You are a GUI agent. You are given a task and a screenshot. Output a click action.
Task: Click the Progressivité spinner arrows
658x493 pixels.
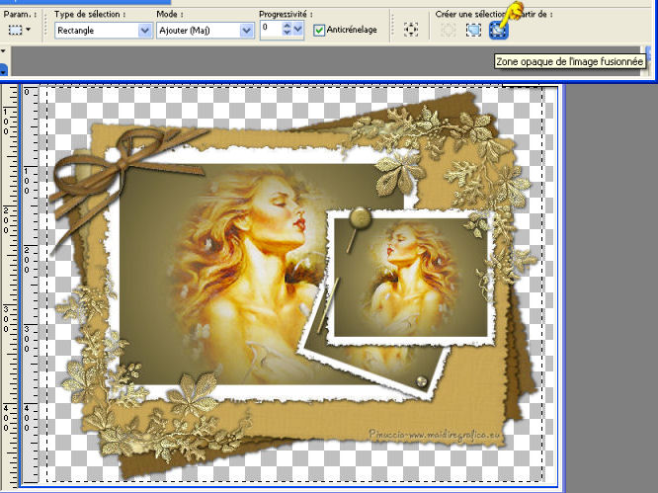click(x=288, y=30)
